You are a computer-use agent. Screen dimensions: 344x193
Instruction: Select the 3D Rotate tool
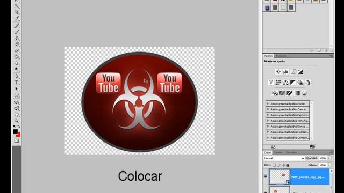[17, 102]
